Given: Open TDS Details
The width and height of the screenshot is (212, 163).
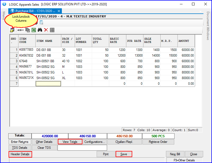Looking at the screenshot, I should [x=20, y=147].
